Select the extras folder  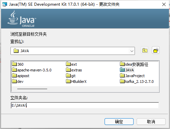click(x=74, y=70)
